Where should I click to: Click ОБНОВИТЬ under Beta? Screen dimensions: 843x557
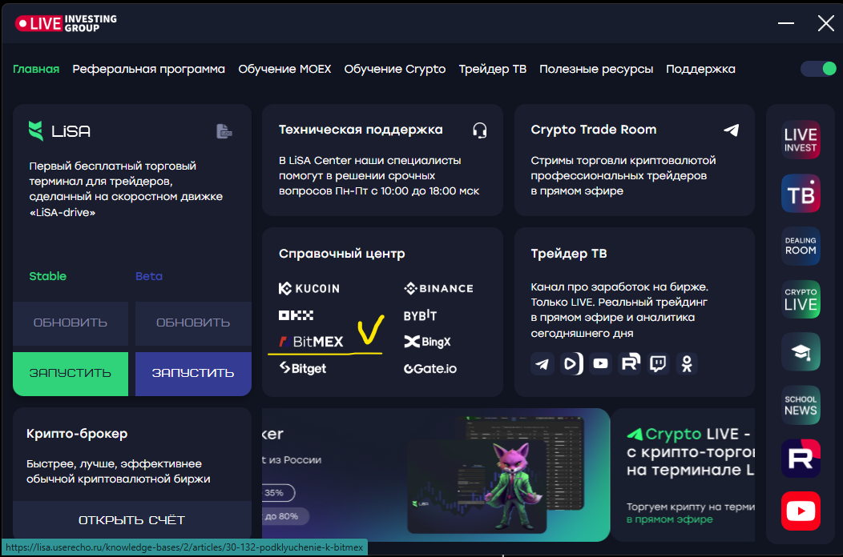pyautogui.click(x=193, y=323)
